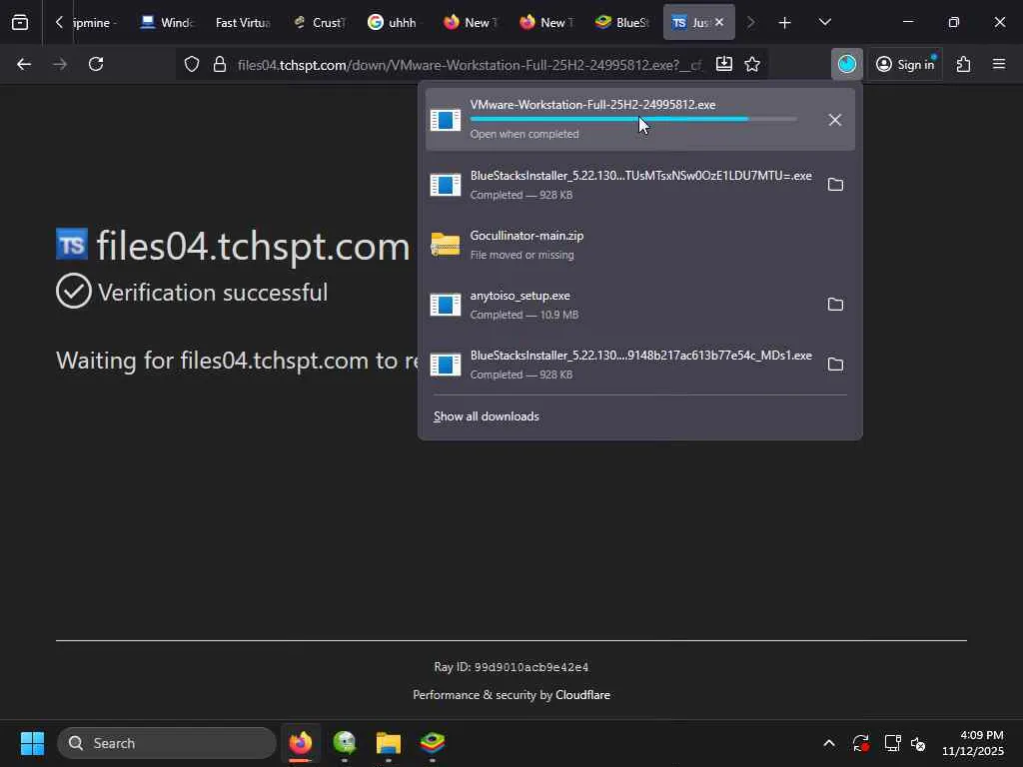Reload the current page

96,64
